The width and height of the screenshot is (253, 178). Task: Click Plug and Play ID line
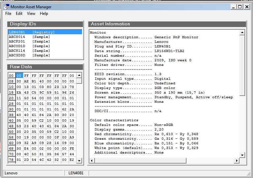(x=132, y=46)
